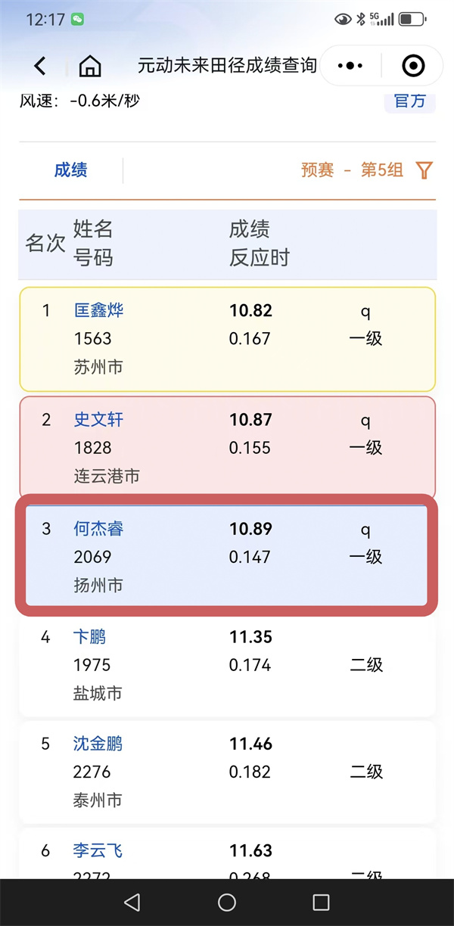This screenshot has height=926, width=454.
Task: Open athlete 匡鑫烨's profile link
Action: click(x=99, y=310)
